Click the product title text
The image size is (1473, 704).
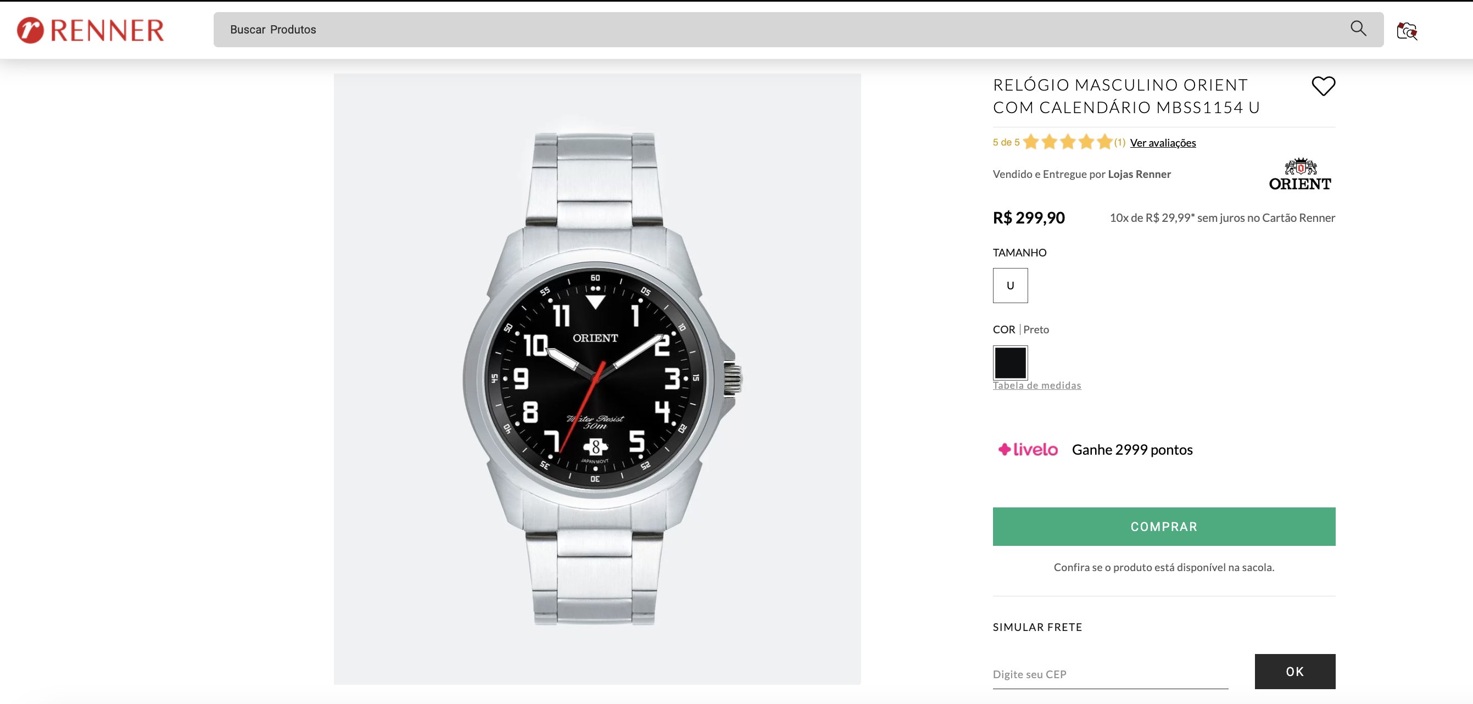(x=1126, y=96)
